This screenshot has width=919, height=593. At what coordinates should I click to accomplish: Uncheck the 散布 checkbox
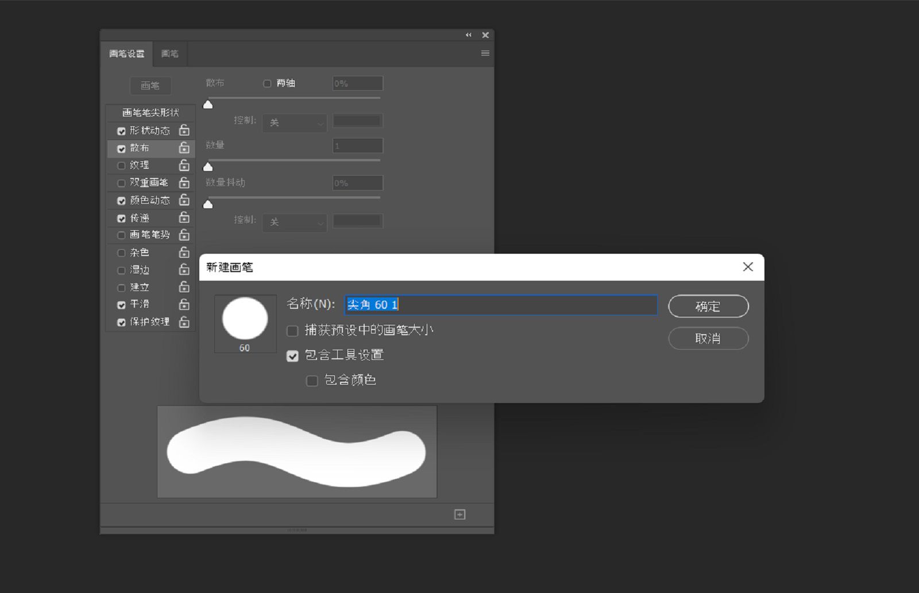(121, 149)
